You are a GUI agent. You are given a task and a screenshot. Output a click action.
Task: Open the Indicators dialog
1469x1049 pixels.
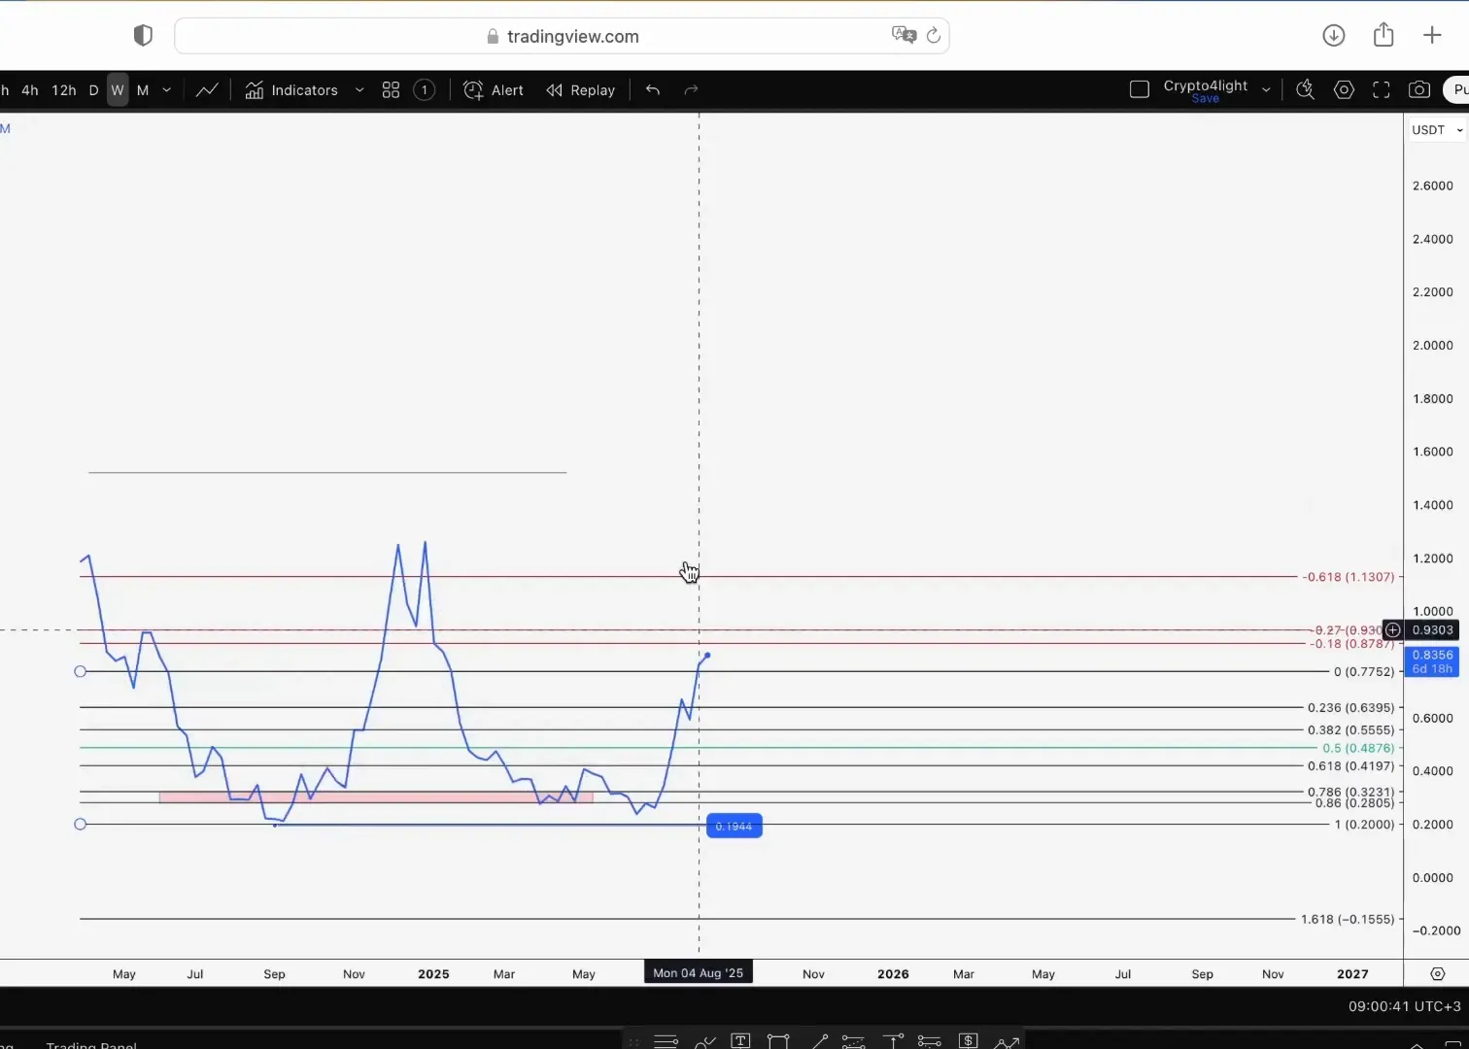291,90
